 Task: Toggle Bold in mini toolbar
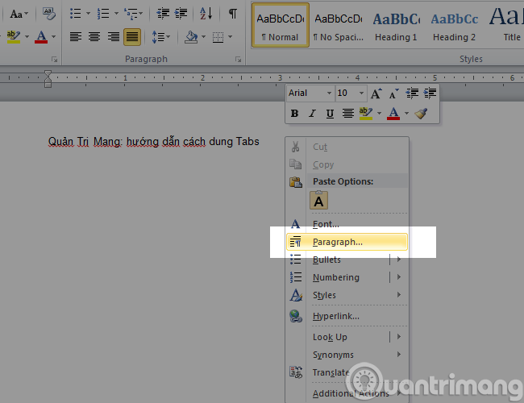tap(295, 114)
